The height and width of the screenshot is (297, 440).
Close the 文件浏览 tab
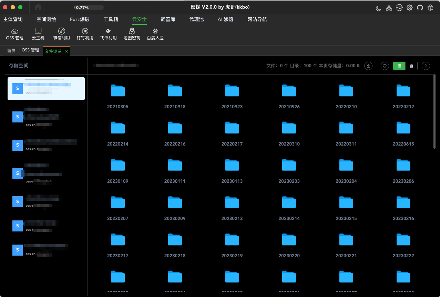point(66,51)
